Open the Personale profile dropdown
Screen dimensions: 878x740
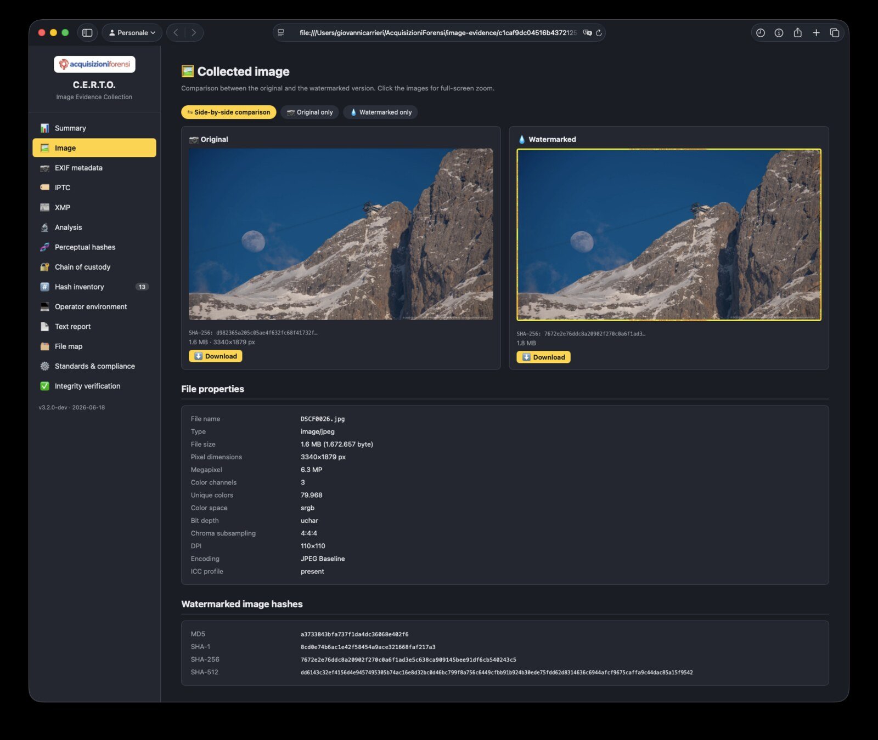[x=132, y=33]
